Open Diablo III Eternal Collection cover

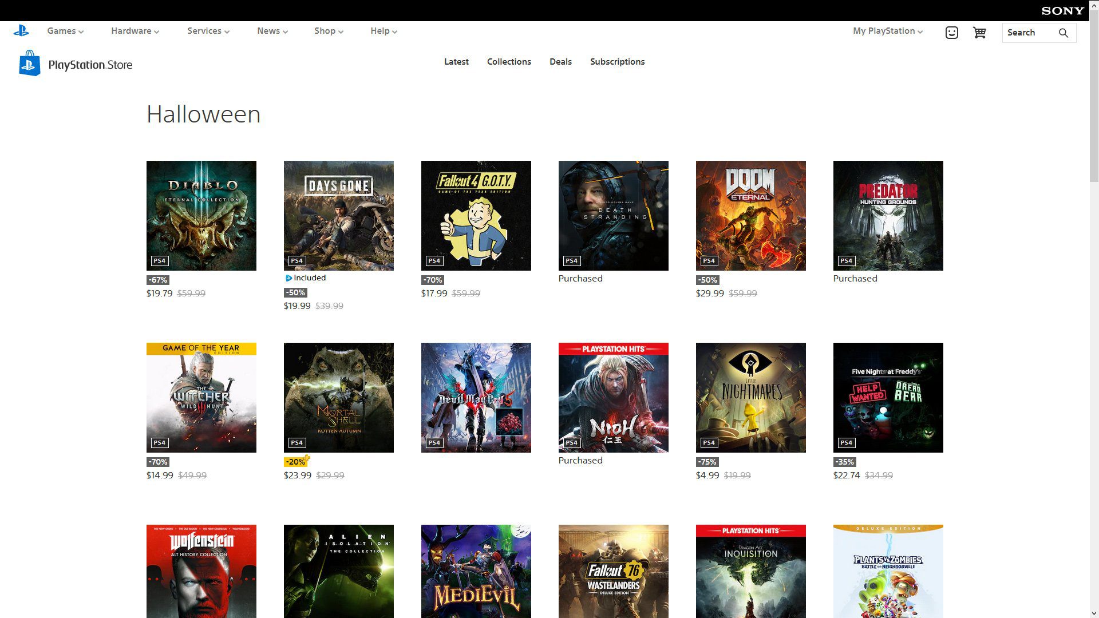click(201, 216)
